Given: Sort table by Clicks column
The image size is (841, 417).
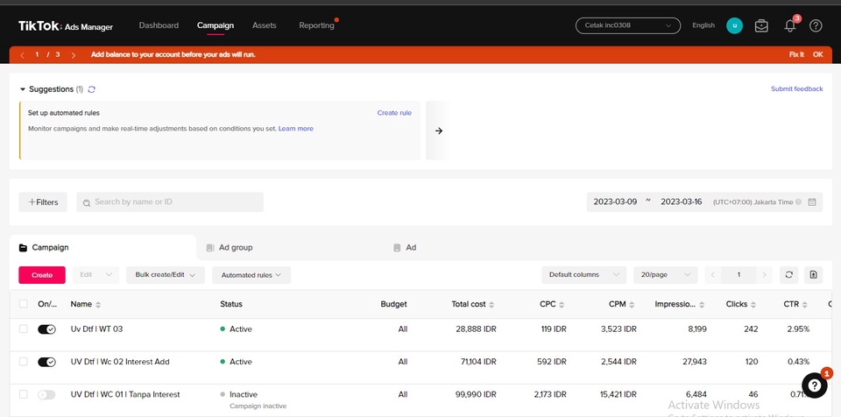Looking at the screenshot, I should tap(753, 304).
